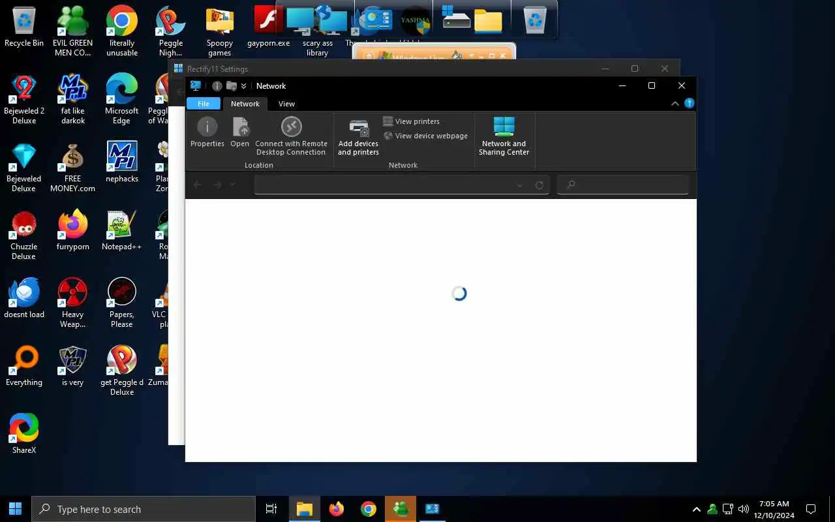Click taskbar 'Type here to search' box
Viewport: 835px width, 522px height.
[x=144, y=509]
